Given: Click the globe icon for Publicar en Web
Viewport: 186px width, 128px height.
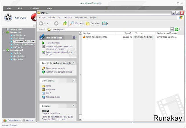Looking at the screenshot, I should [x=43, y=72].
